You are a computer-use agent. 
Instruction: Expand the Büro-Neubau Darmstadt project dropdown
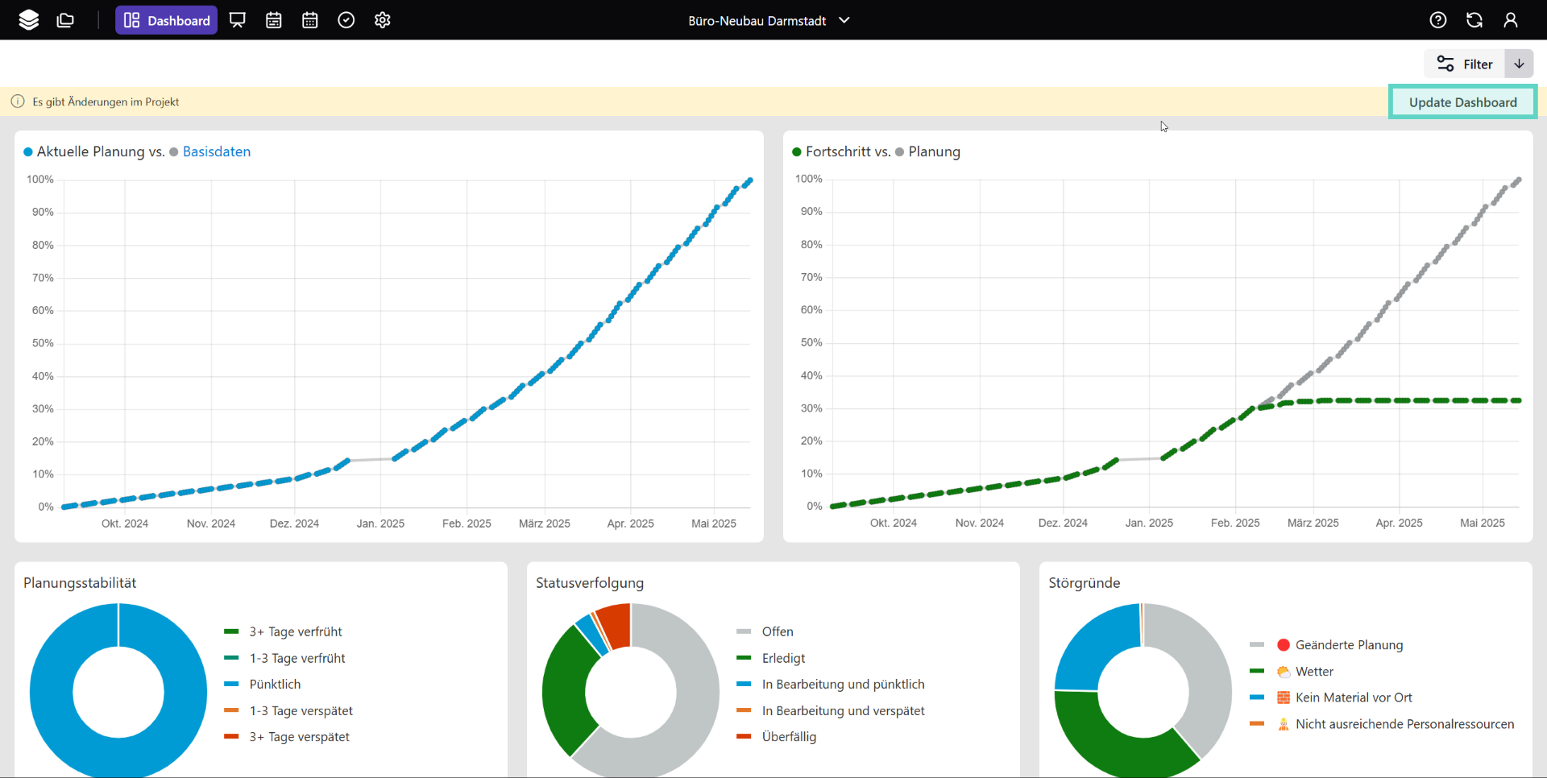pyautogui.click(x=769, y=20)
